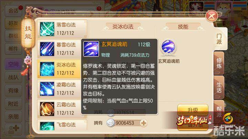The height and width of the screenshot is (139, 248).
Task: Click the round 玄冥追魂箭 skill orb
Action: (168, 47)
